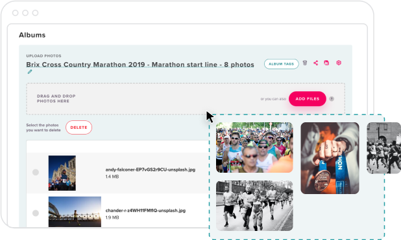Click the medal in hand photo
The image size is (401, 240).
pos(330,158)
